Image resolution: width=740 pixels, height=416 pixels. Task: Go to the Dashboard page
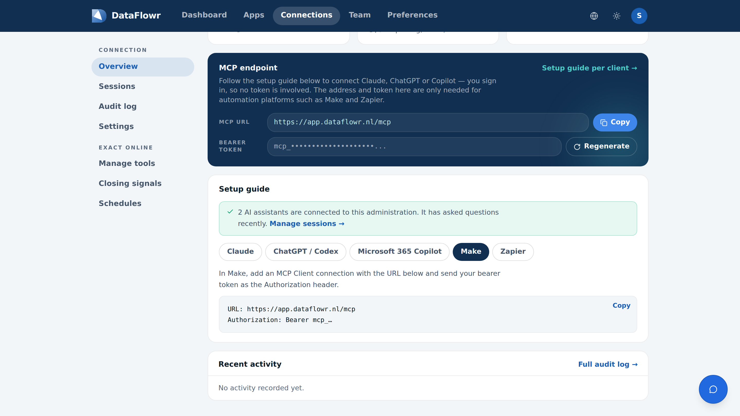[x=204, y=15]
